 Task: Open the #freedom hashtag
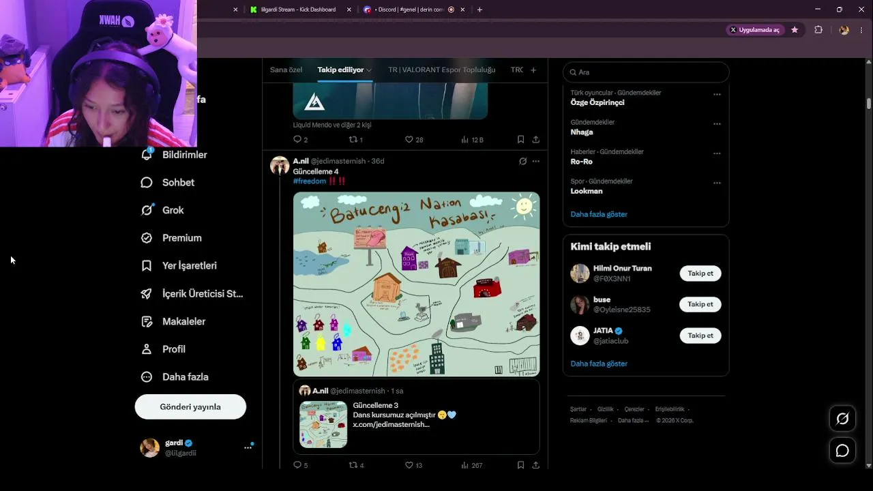[x=310, y=181]
